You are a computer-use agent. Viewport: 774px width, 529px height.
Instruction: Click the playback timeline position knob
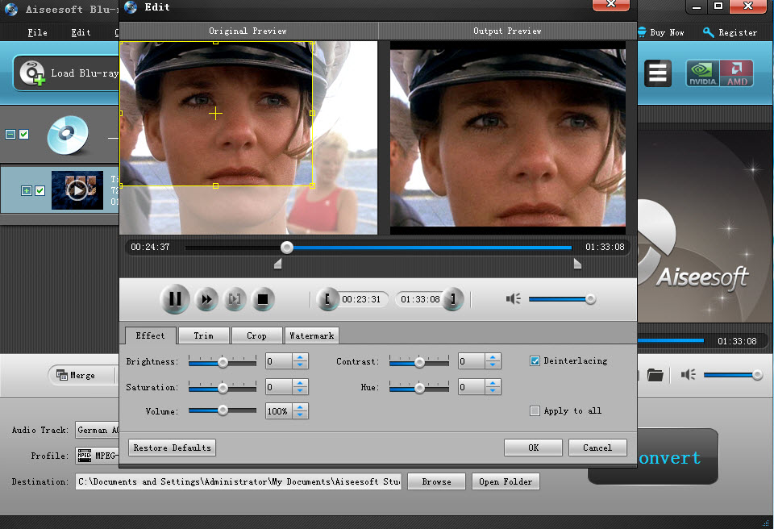click(x=287, y=248)
